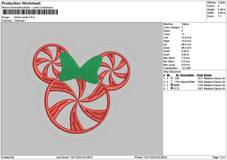Click the width value '5.80 in'

[221, 13]
